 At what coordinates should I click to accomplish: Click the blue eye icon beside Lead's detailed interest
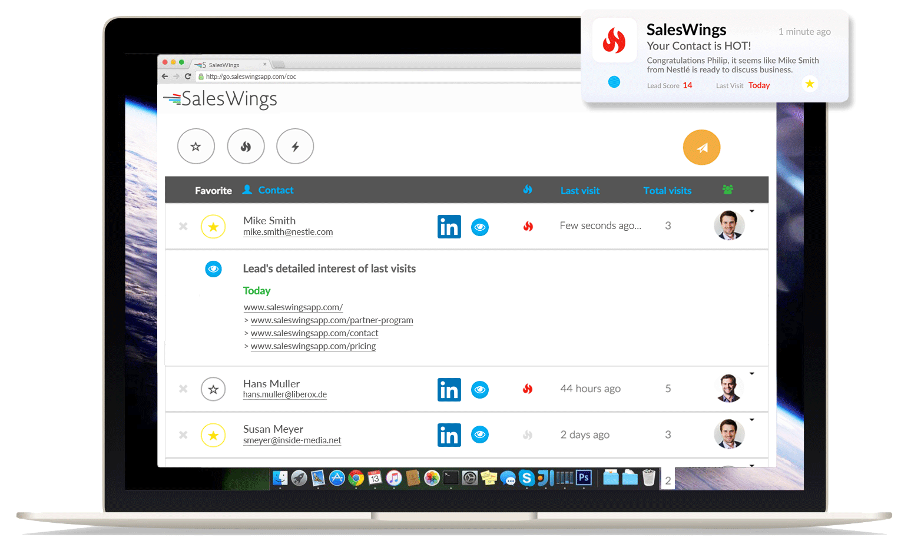click(x=213, y=269)
